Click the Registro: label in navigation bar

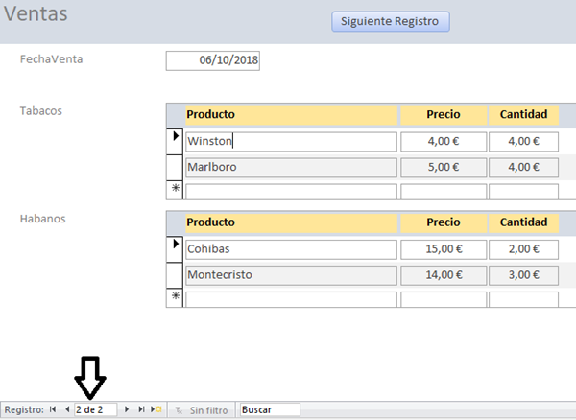[24, 409]
